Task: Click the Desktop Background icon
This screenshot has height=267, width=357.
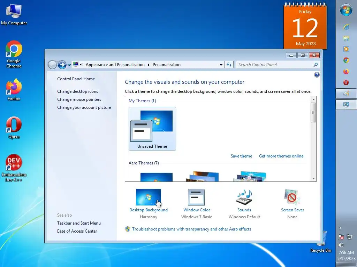Action: click(149, 197)
